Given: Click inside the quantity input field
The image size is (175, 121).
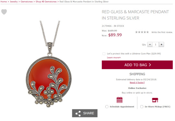Looking at the screenshot, I should point(156,44).
